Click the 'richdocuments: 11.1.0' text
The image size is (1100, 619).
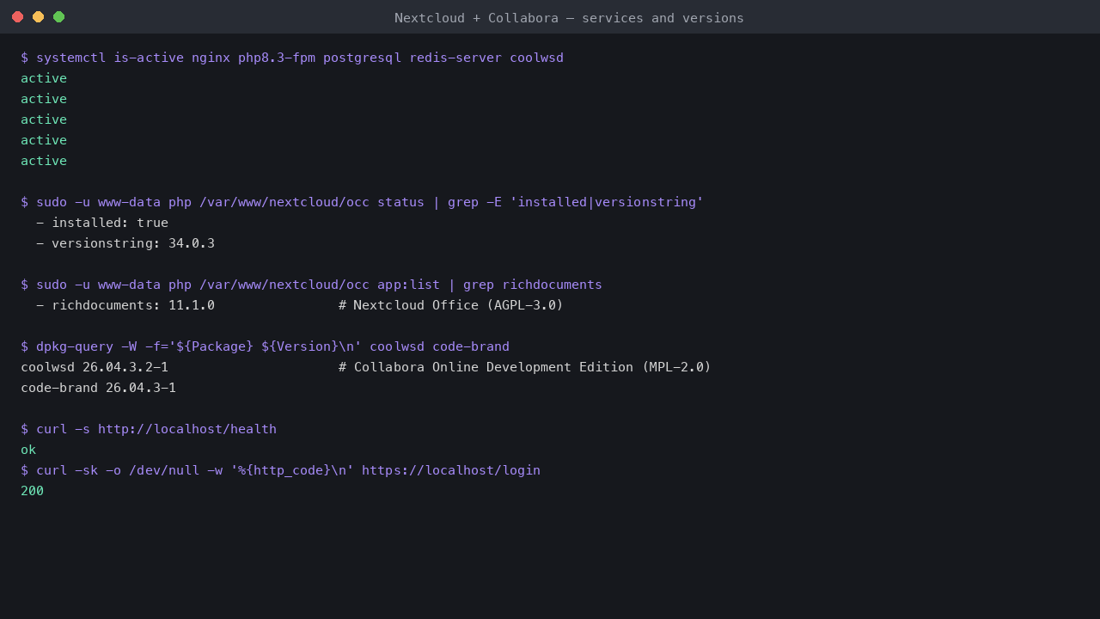(x=133, y=305)
